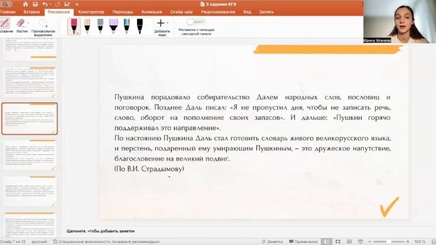Select the Произвольное выделение lasso tool
The image size is (436, 245).
[x=43, y=27]
